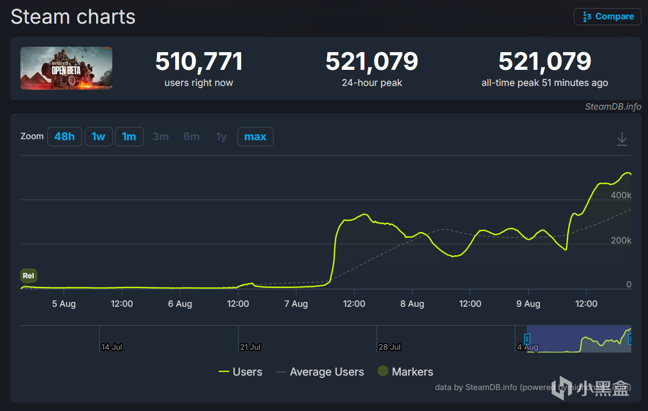The height and width of the screenshot is (411, 648).
Task: Click the 21 Jul navigator label
Action: tap(250, 347)
